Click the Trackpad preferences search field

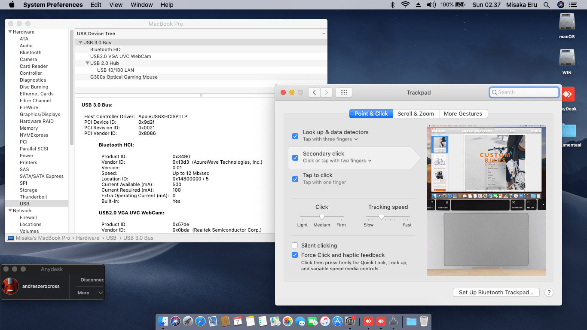pyautogui.click(x=524, y=92)
